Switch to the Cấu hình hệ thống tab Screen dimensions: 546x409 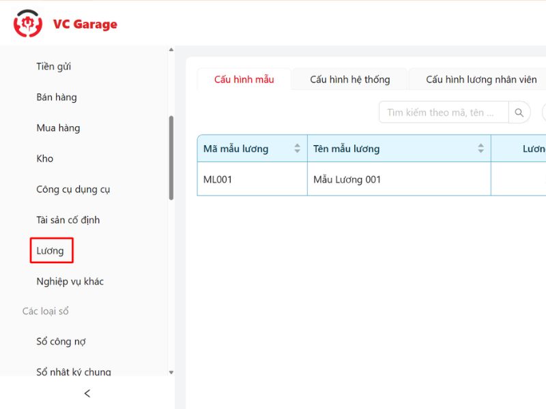[349, 79]
